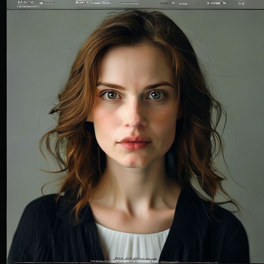This screenshot has width=264, height=264.
Task: Select the third labeled top-bar item
Action: (x=82, y=2)
